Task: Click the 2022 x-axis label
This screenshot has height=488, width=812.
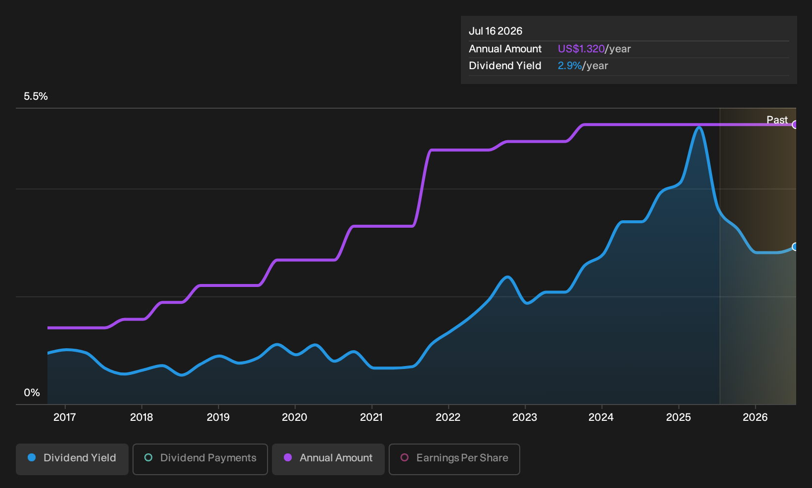Action: coord(448,417)
